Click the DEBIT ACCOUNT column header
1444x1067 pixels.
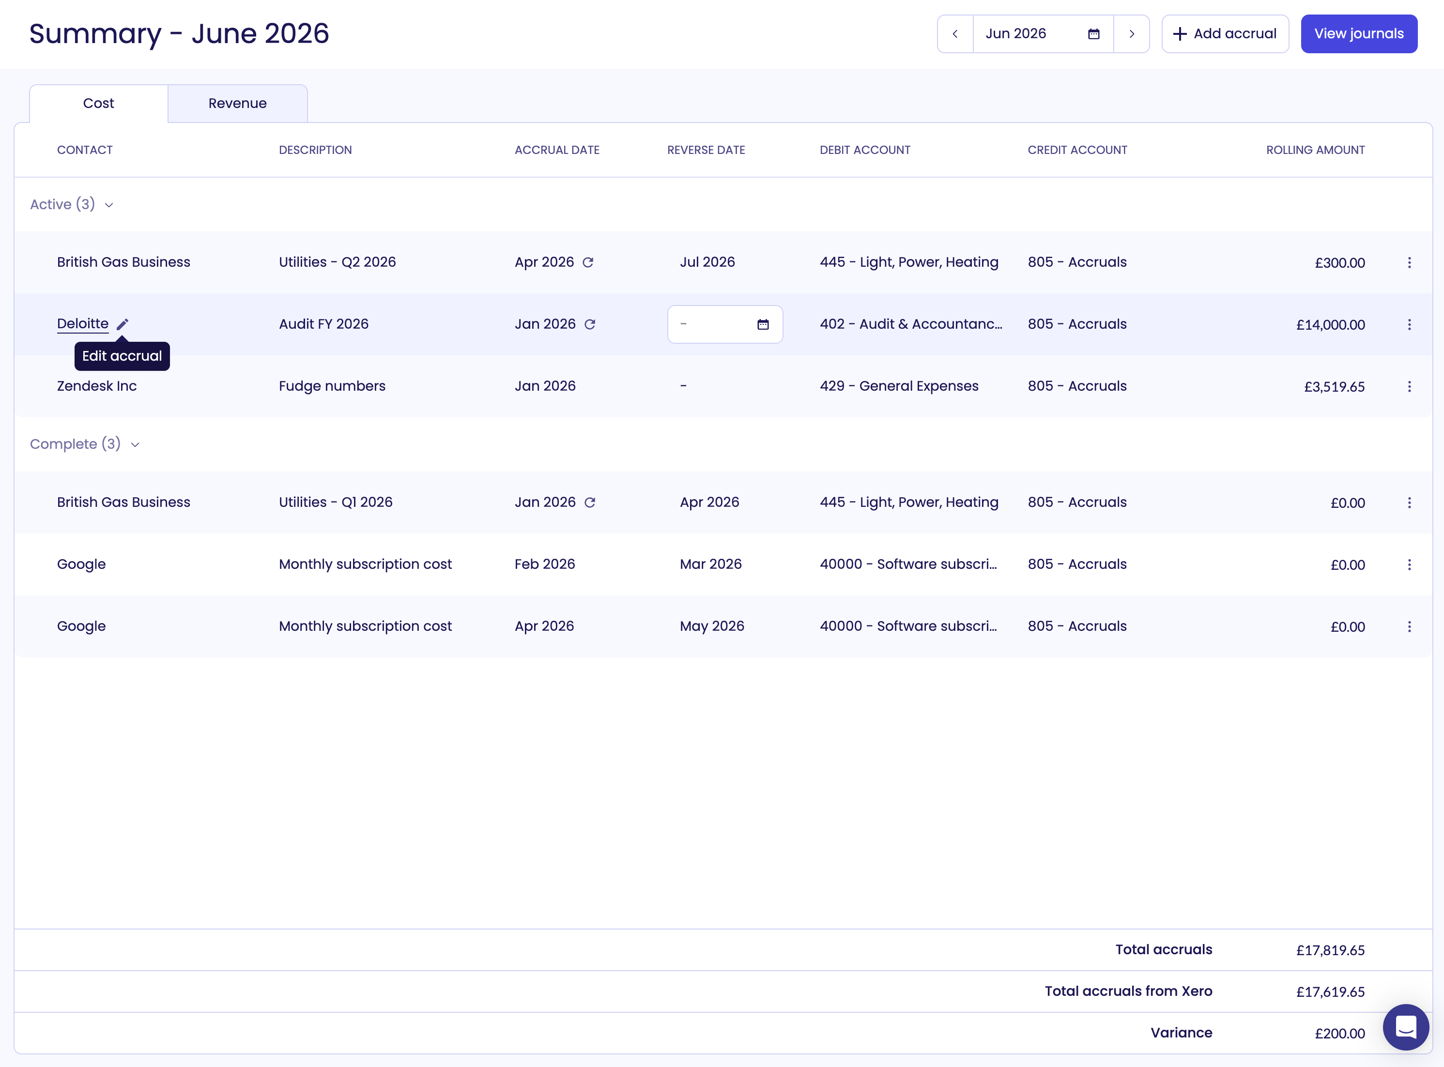[x=865, y=150]
